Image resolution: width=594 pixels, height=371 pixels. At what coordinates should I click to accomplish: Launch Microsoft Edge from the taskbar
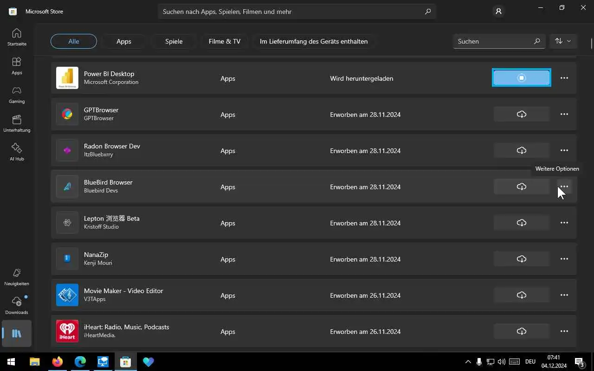point(80,362)
